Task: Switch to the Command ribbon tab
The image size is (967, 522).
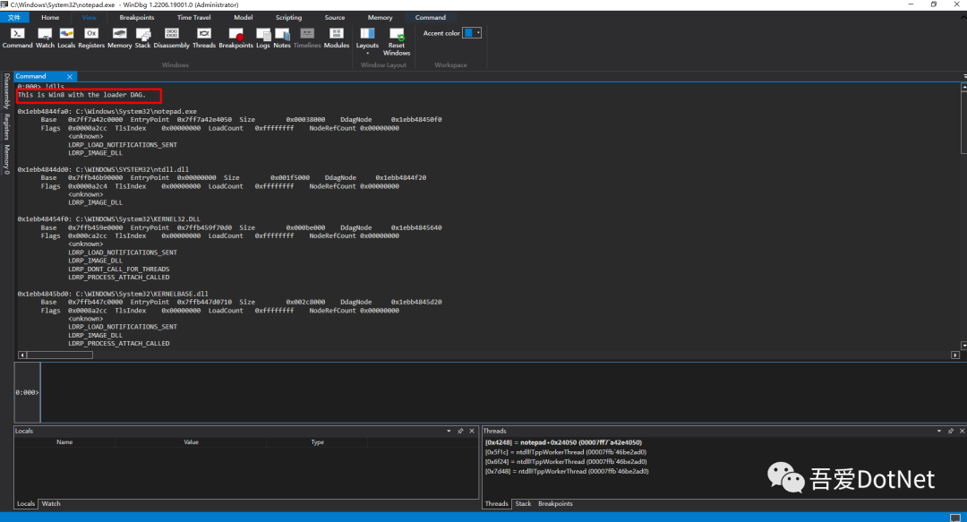Action: (x=431, y=17)
